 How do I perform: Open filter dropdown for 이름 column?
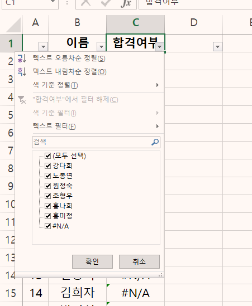(101, 47)
